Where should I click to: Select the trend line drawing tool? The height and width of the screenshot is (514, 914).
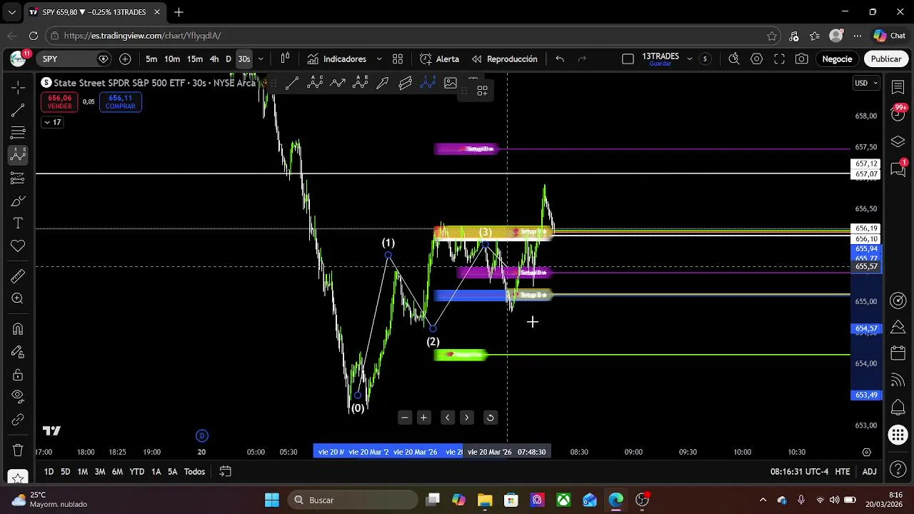(x=18, y=110)
